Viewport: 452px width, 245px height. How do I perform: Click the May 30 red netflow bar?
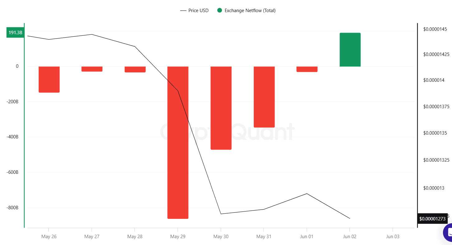[221, 108]
